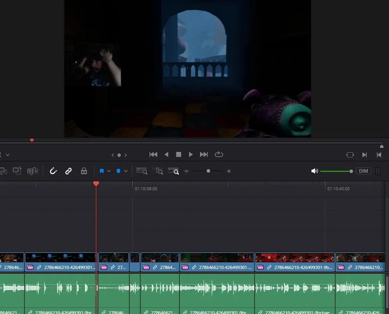Select Detail Zoom
The image size is (389, 314).
pos(158,171)
